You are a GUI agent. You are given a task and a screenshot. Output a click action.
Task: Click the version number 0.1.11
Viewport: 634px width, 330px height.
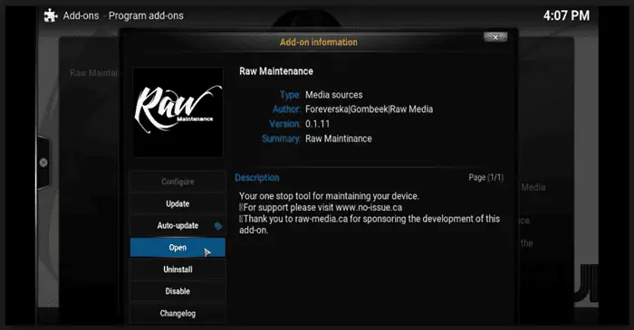317,124
